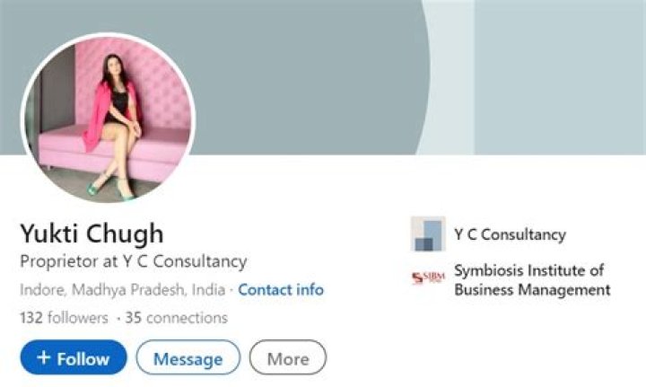The width and height of the screenshot is (646, 387).
Task: Open the Message button
Action: pos(188,357)
